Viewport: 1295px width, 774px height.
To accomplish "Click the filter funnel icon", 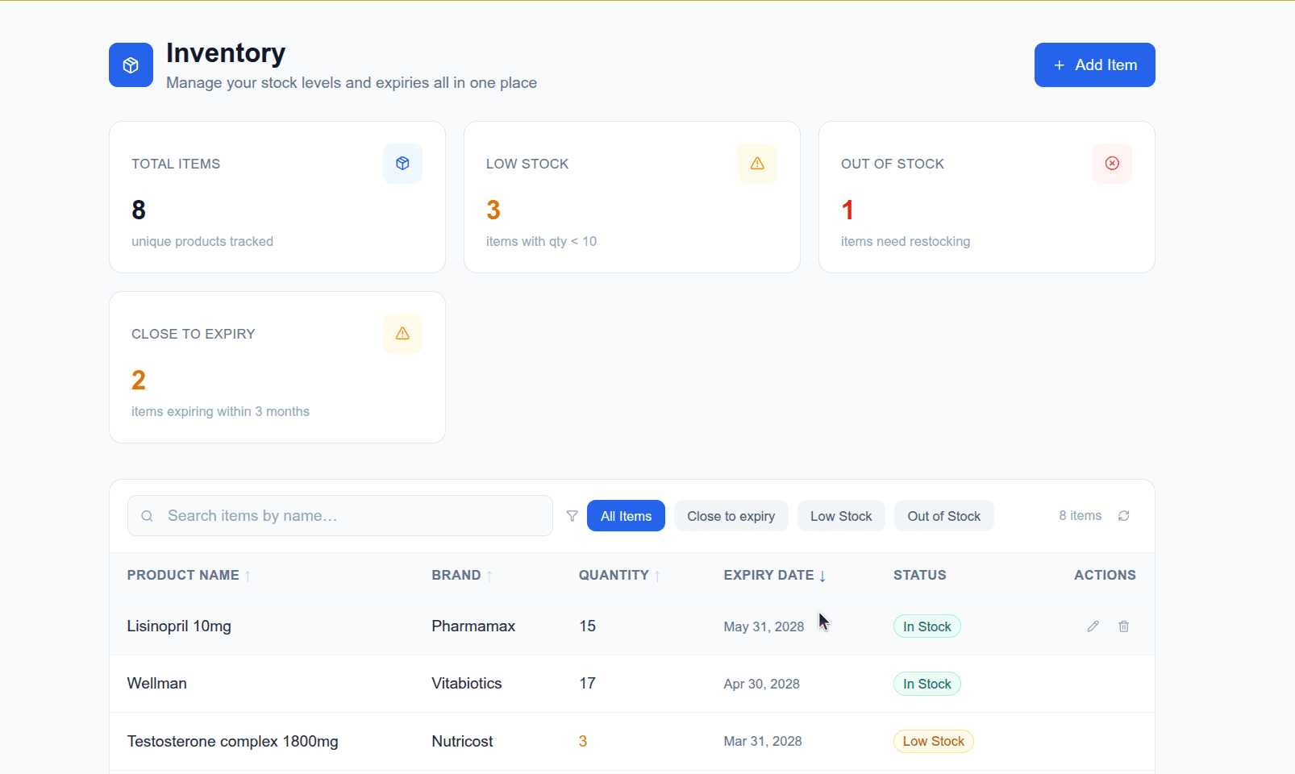I will pos(572,516).
